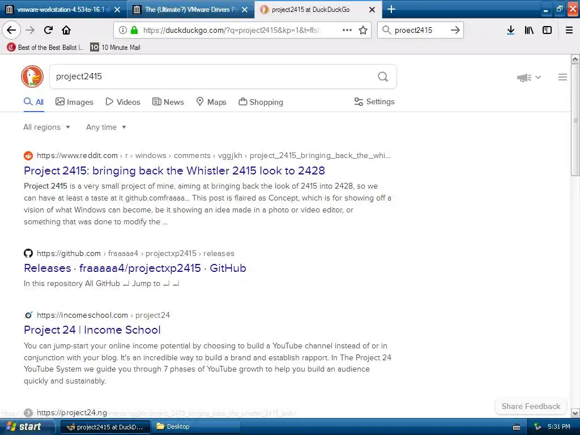Open the browser Home page icon

(x=66, y=30)
